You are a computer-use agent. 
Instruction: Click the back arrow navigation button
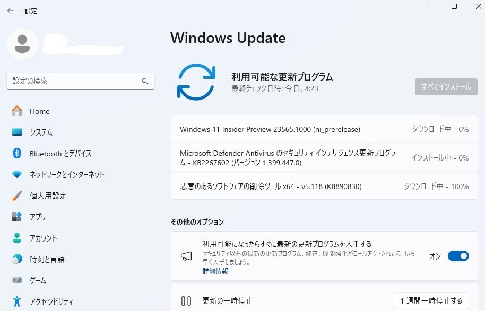coord(11,10)
